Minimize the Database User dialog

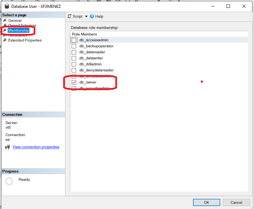click(213, 6)
